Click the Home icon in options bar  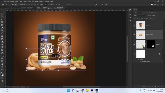click(3, 5)
